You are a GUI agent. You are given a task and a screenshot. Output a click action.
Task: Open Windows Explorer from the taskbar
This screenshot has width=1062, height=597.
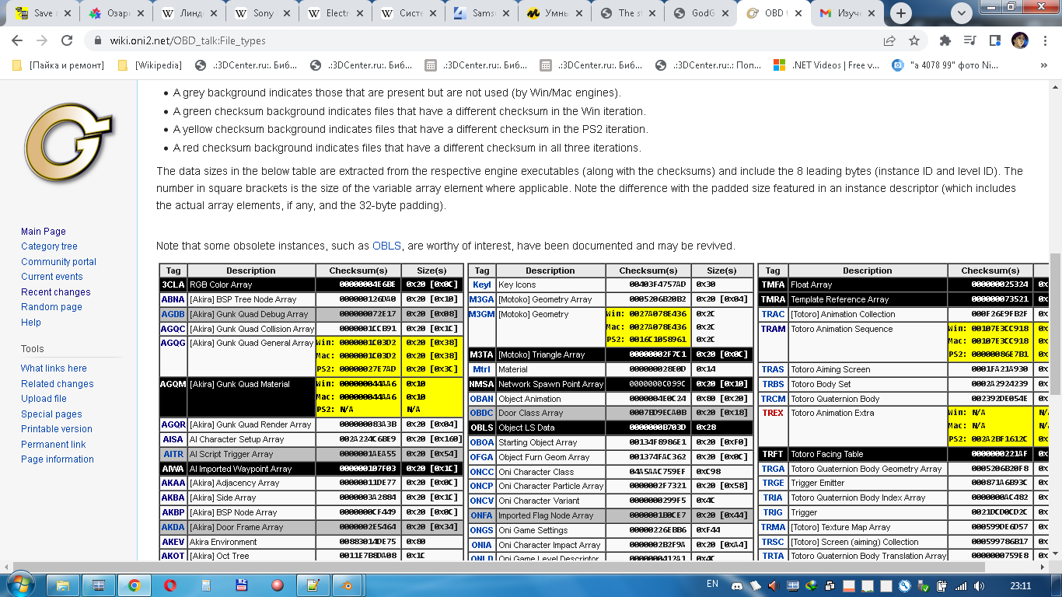coord(63,585)
